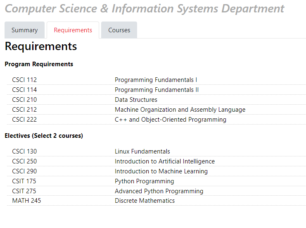Select the Requirements tab
The image size is (306, 228).
tap(73, 30)
